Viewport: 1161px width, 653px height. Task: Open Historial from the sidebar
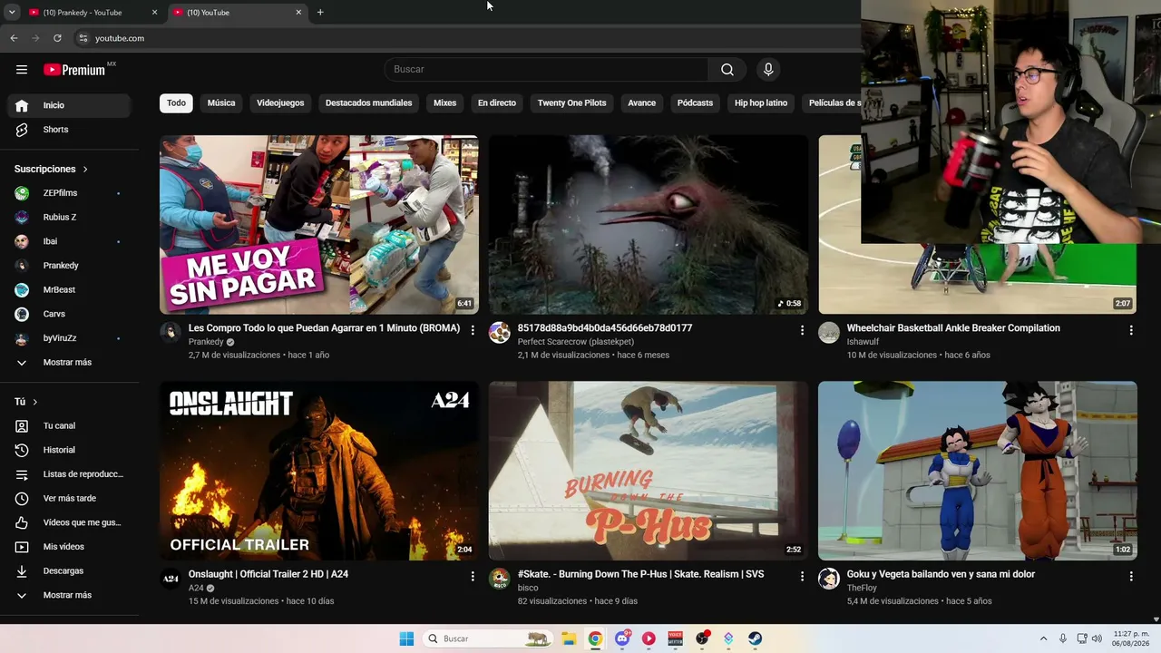point(69,450)
